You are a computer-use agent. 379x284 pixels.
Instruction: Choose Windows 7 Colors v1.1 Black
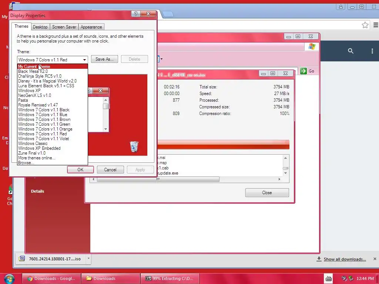(53, 110)
